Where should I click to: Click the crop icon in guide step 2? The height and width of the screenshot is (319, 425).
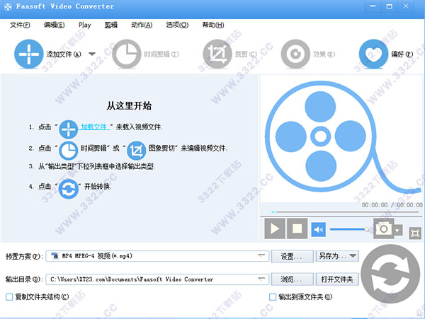136,151
